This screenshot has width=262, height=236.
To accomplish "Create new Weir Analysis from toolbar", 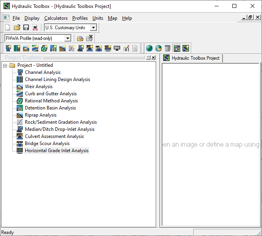I will pyautogui.click(x=26, y=48).
